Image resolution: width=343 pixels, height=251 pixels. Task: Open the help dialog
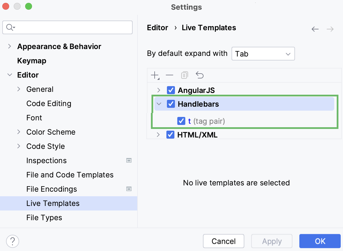(x=12, y=241)
